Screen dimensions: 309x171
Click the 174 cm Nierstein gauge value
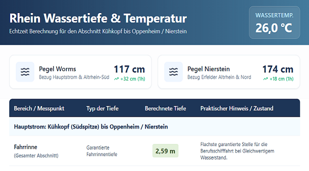pyautogui.click(x=278, y=69)
